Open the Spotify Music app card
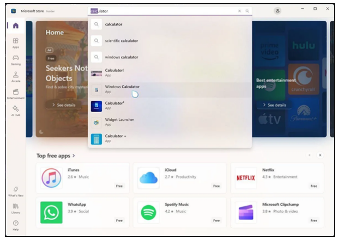338x239 pixels. (180, 212)
